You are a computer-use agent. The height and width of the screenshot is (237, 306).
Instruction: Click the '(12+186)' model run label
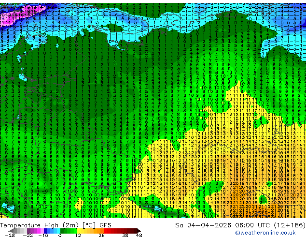pos(290,225)
